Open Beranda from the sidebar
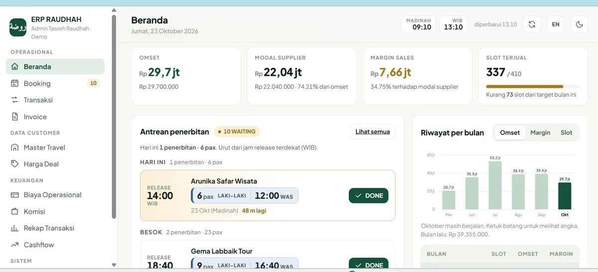 pyautogui.click(x=55, y=67)
